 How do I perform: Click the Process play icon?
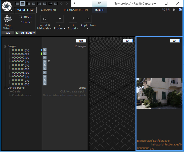pos(60,19)
